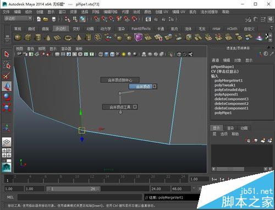Toggle select by component type icon
275x210 pixels.
(82, 19)
